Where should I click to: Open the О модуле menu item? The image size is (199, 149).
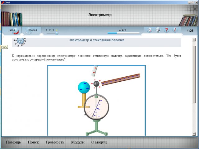[99, 142]
